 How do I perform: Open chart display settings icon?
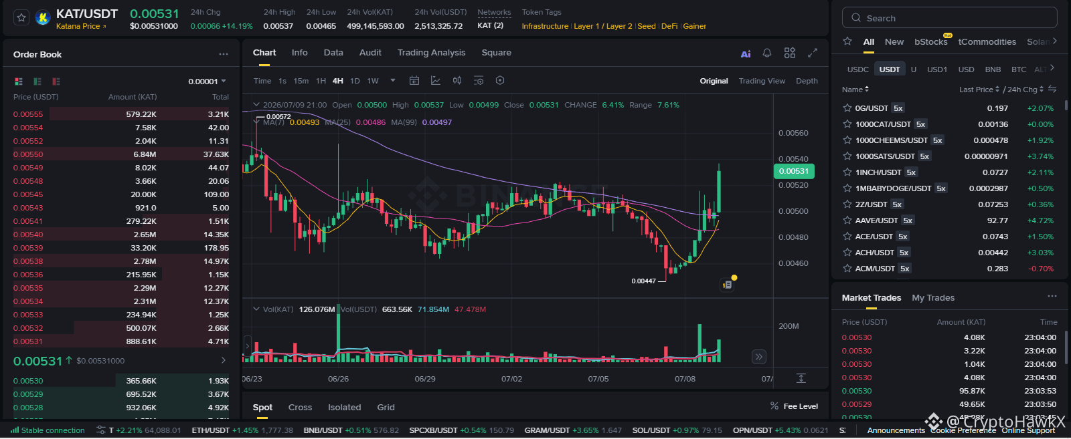click(x=479, y=80)
